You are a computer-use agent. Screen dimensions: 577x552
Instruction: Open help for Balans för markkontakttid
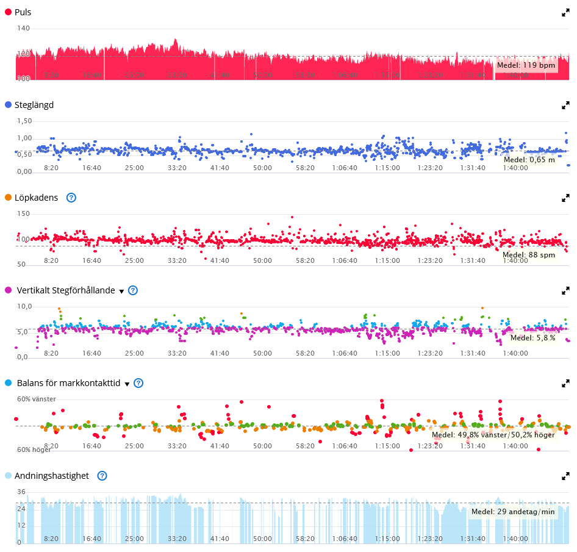point(138,383)
